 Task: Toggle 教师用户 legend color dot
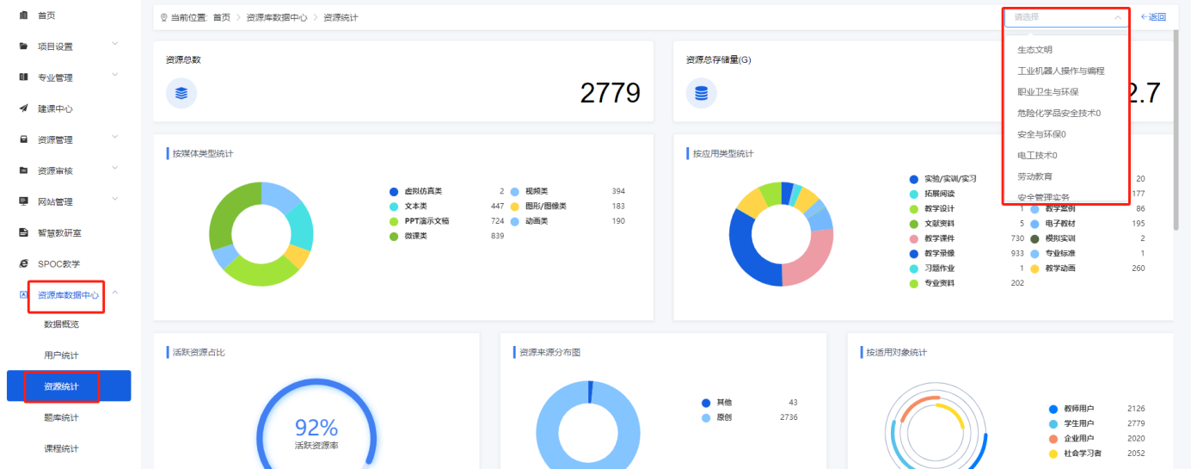click(1053, 409)
